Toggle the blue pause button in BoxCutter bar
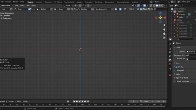196x110 pixels. point(120,9)
